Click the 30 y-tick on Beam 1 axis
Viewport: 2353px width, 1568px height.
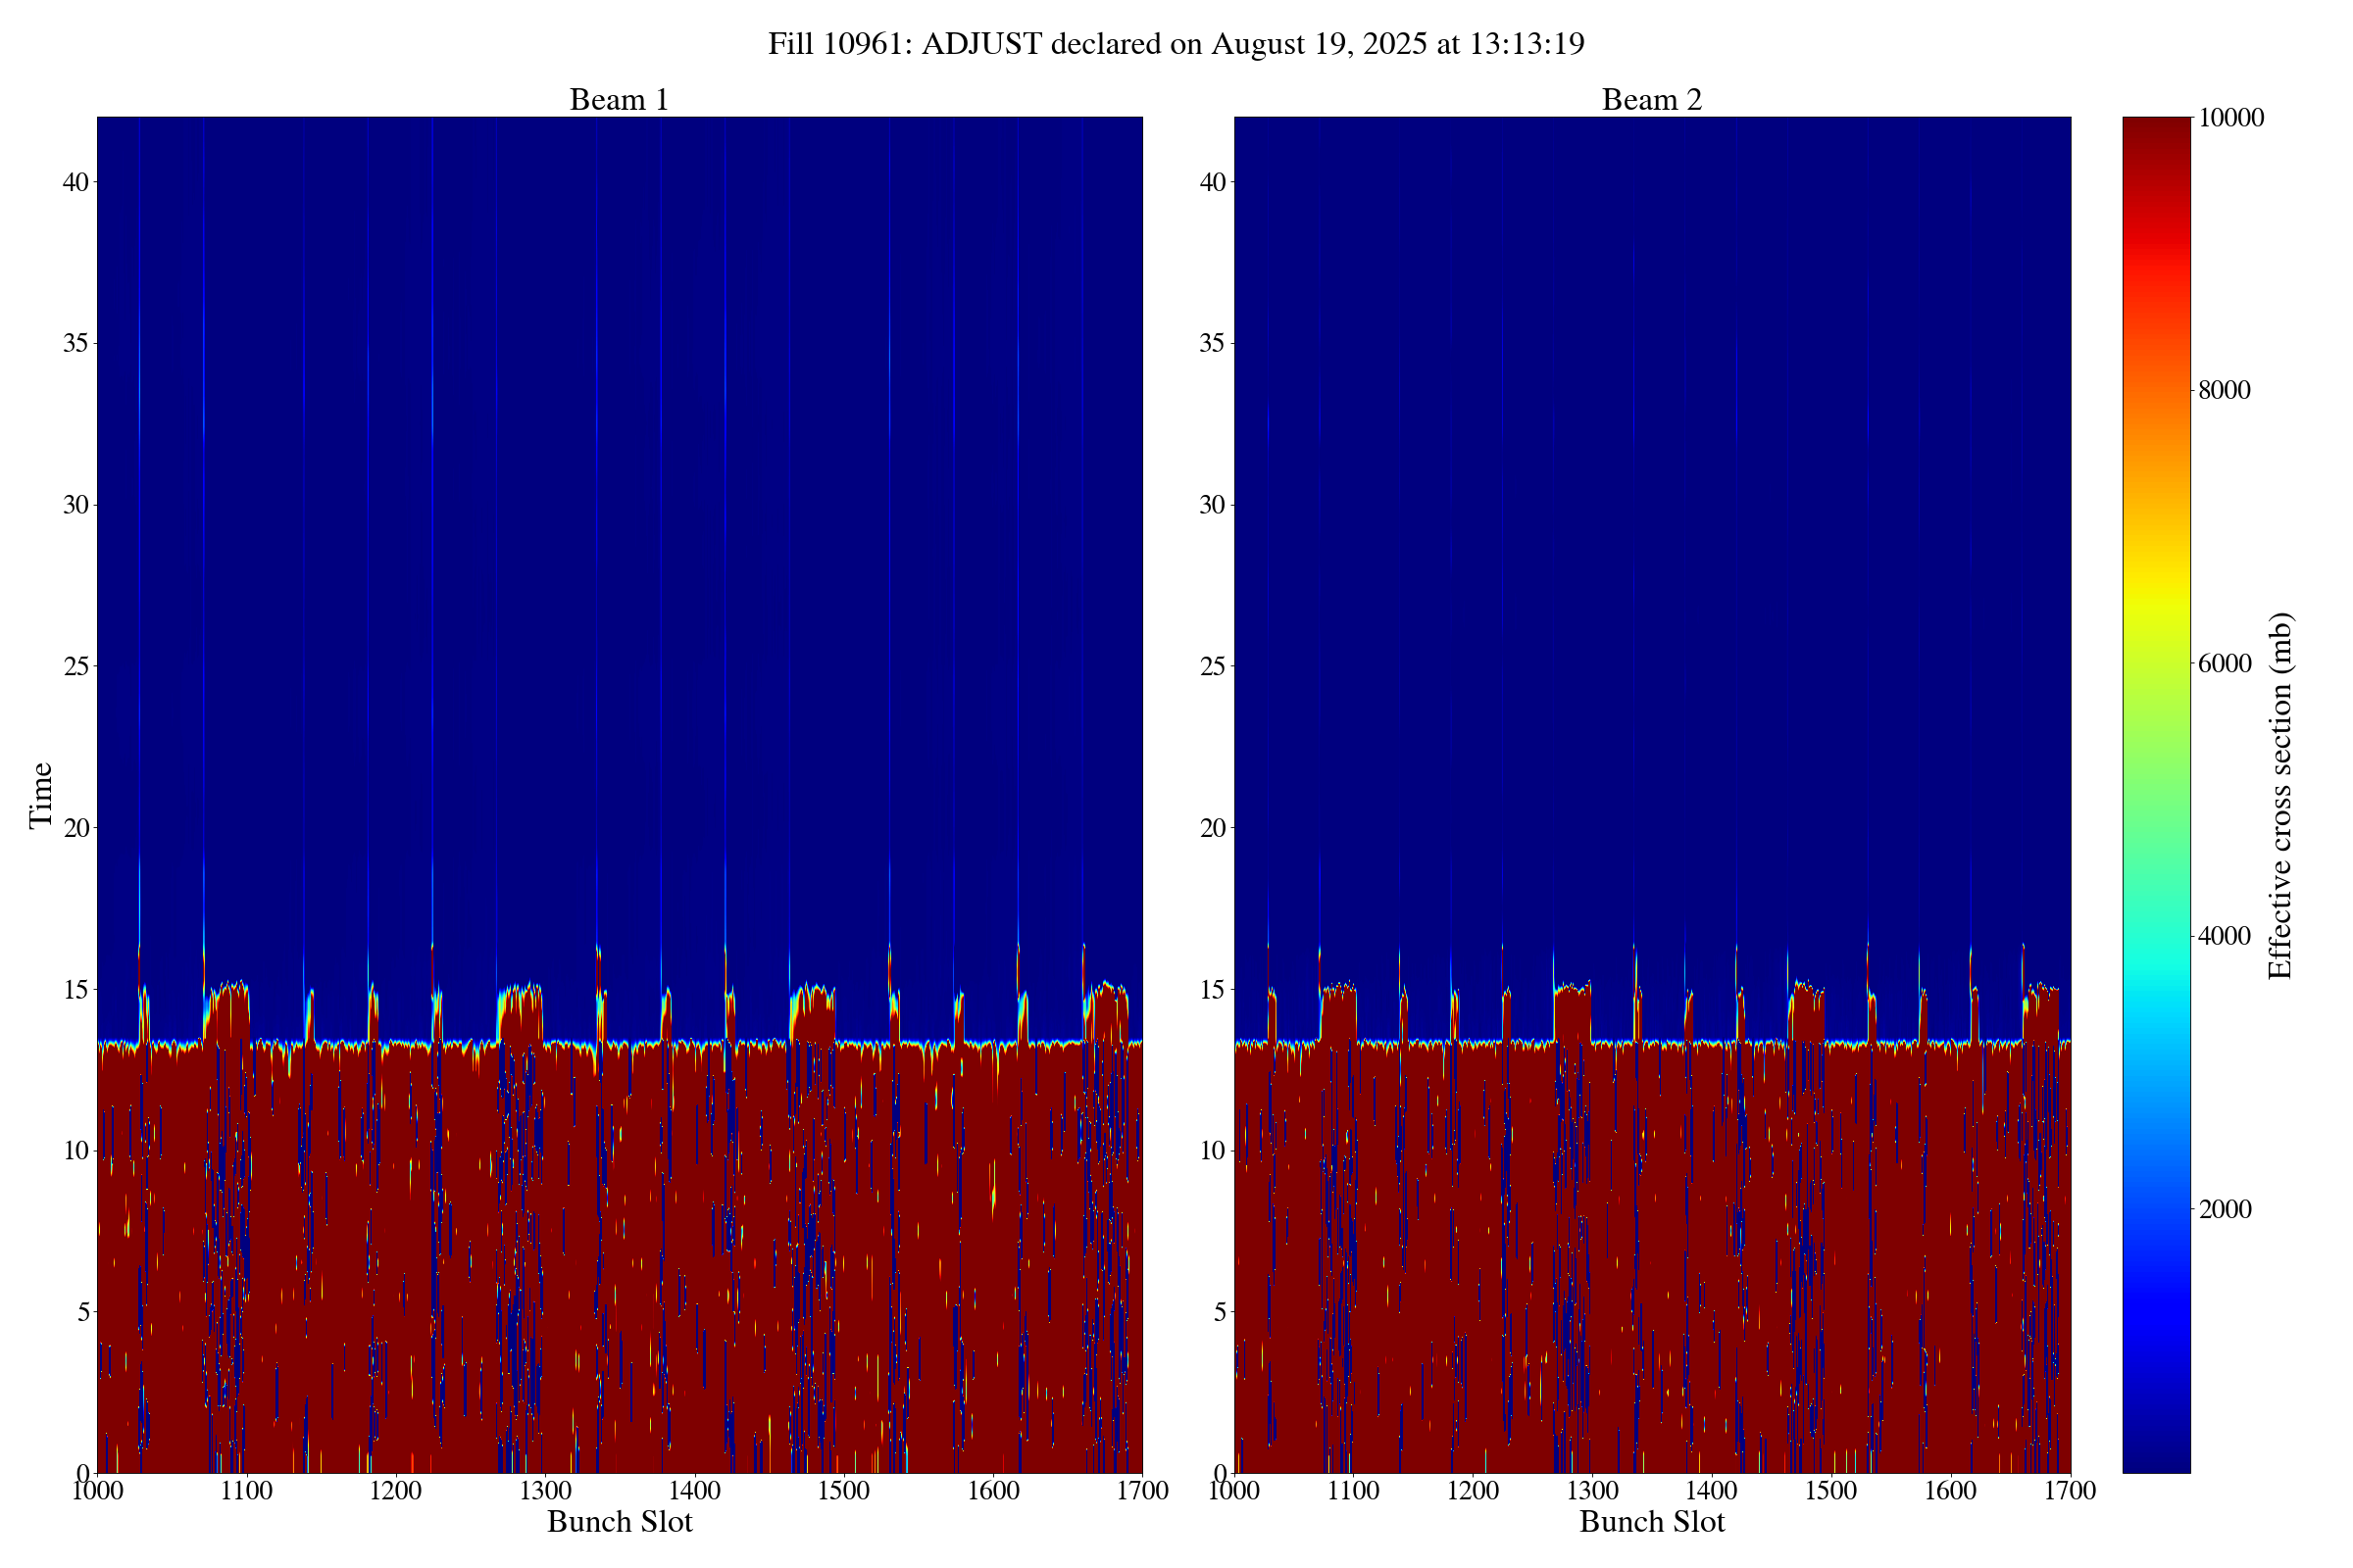75,505
